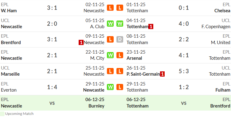The width and height of the screenshot is (231, 121).
Task: Click Newcastle's W badge for Everton match
Action: pos(110,87)
